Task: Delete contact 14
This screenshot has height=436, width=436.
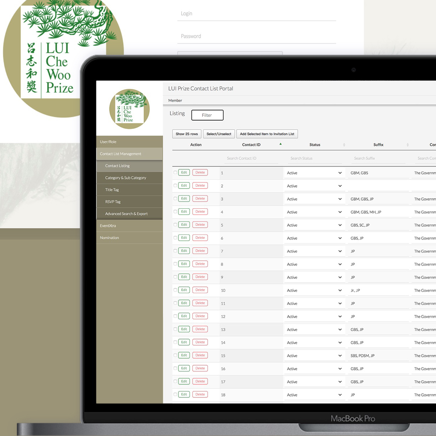Action: click(200, 342)
